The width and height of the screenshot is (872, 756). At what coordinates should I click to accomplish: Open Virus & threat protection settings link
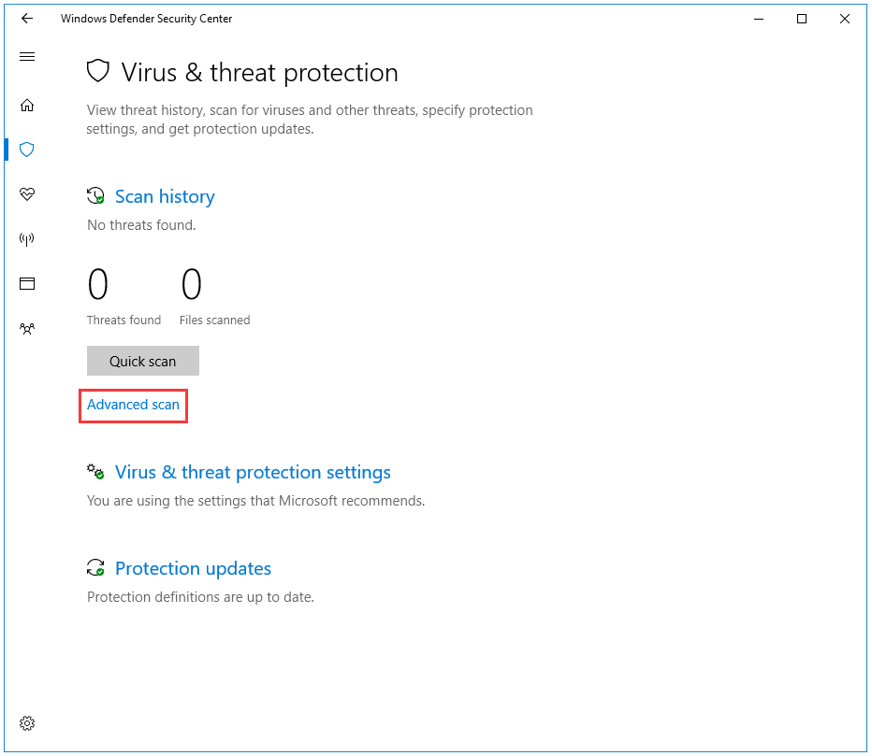tap(253, 472)
